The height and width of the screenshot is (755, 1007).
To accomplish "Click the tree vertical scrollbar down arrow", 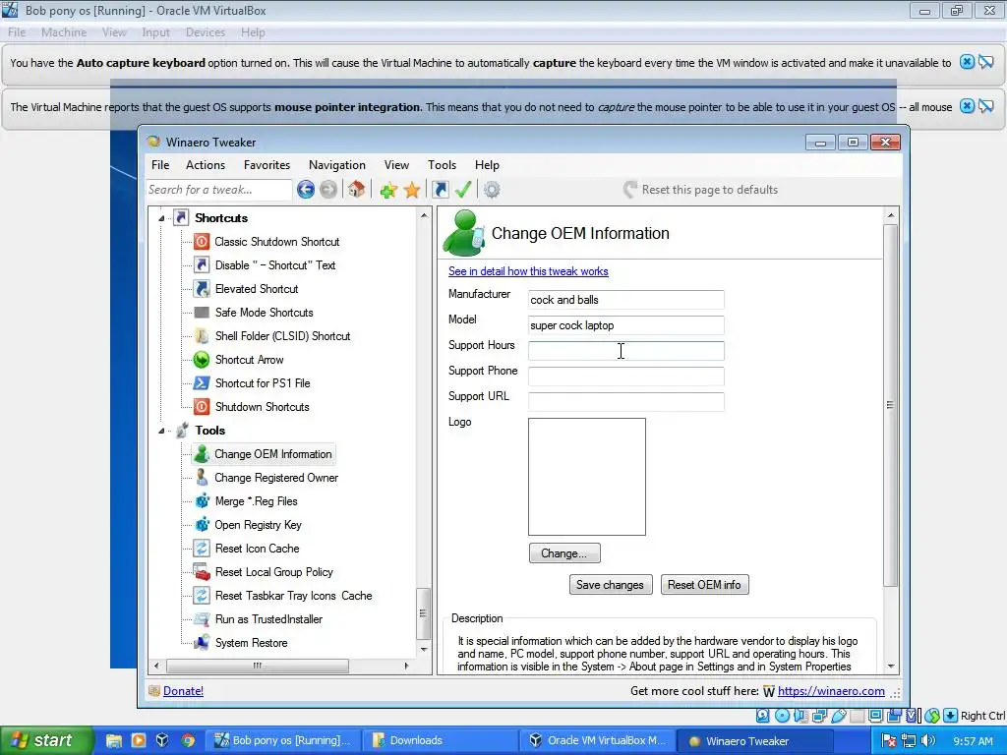I will (423, 650).
